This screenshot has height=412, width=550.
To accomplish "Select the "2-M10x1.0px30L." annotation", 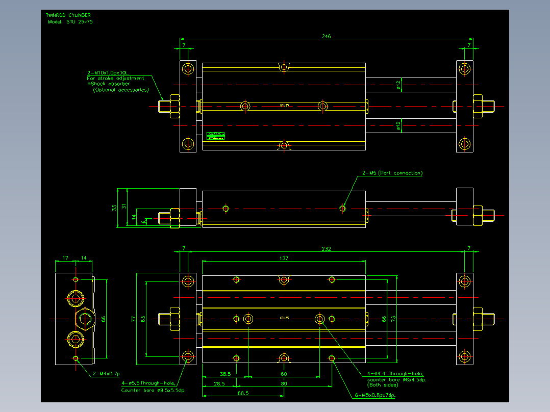I will pos(108,73).
